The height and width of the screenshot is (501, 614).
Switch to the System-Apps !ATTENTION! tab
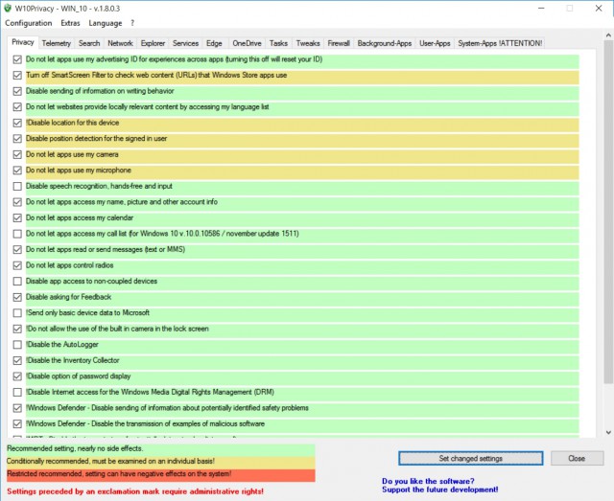pyautogui.click(x=500, y=43)
